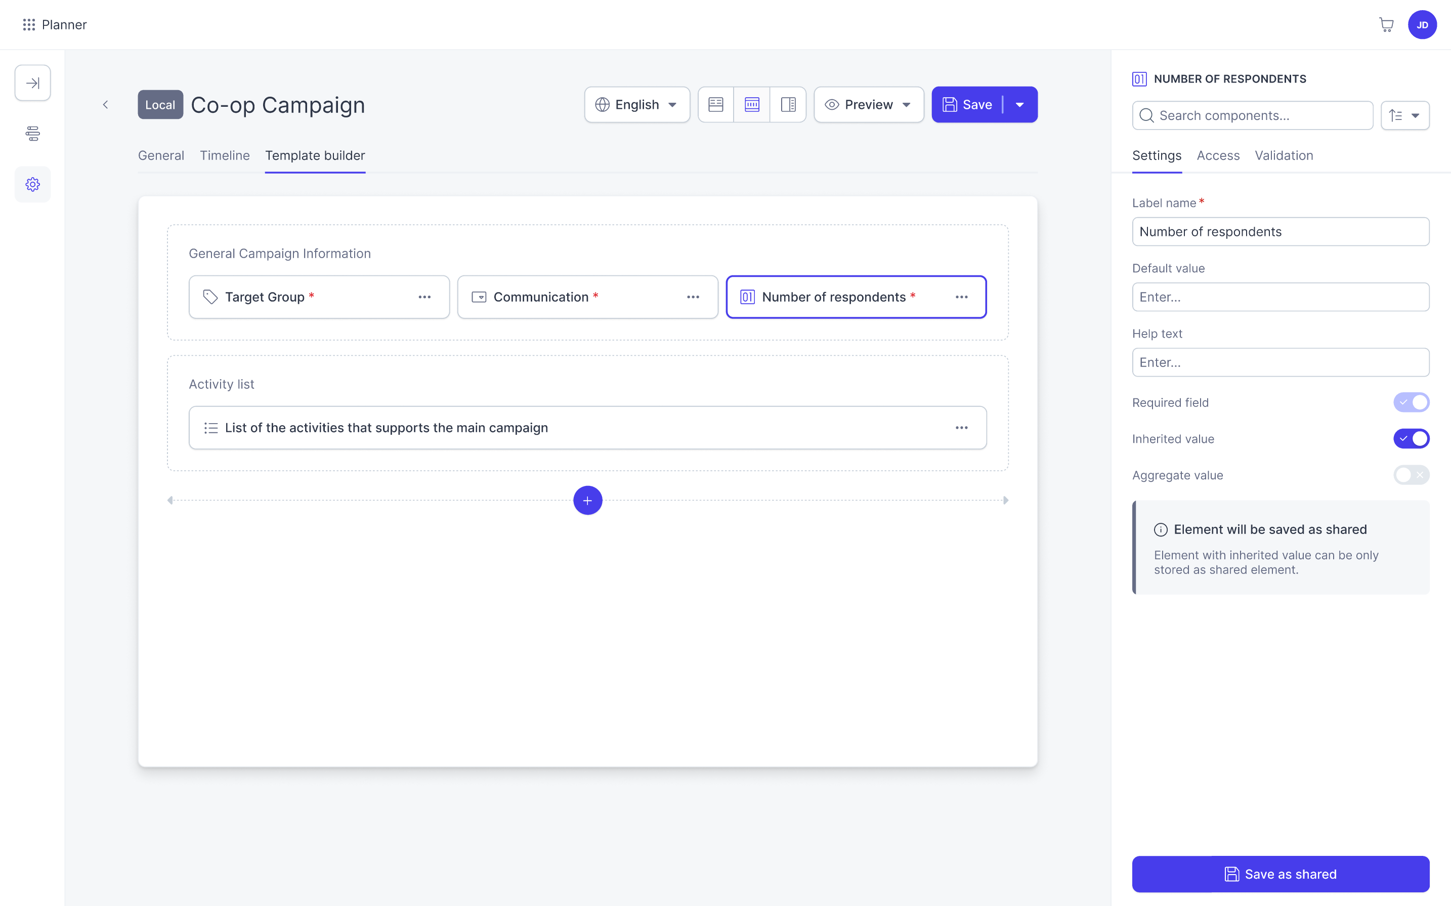Screen dimensions: 1451x906
Task: Switch to the Timeline tab
Action: (225, 156)
